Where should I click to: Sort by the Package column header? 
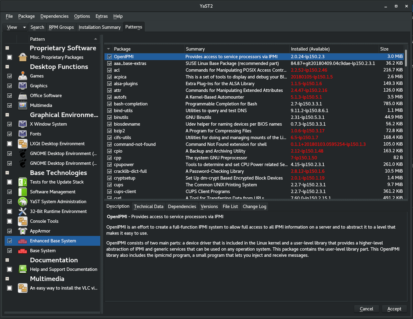point(148,49)
